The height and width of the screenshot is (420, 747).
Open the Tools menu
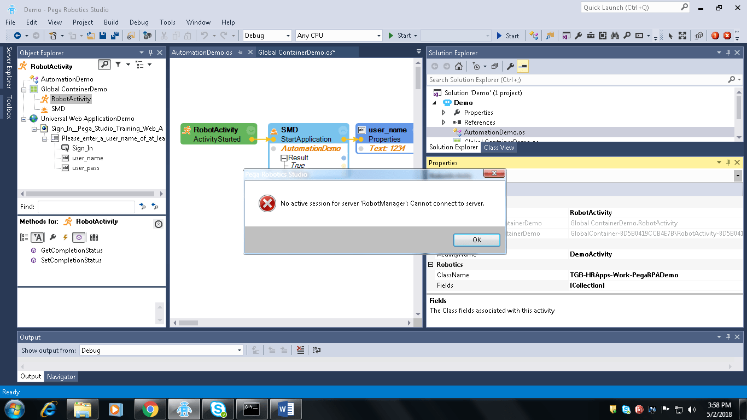(167, 22)
